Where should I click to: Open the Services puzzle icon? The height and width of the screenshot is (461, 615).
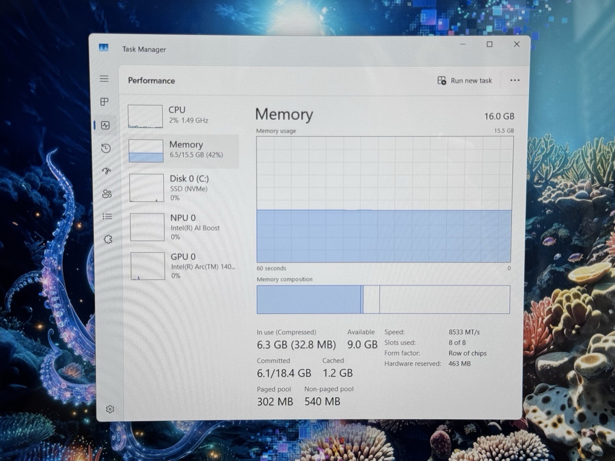(x=108, y=239)
